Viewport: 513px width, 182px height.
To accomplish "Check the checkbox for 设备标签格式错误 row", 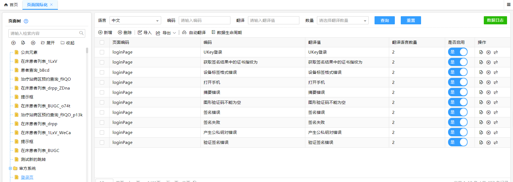I will (x=102, y=72).
